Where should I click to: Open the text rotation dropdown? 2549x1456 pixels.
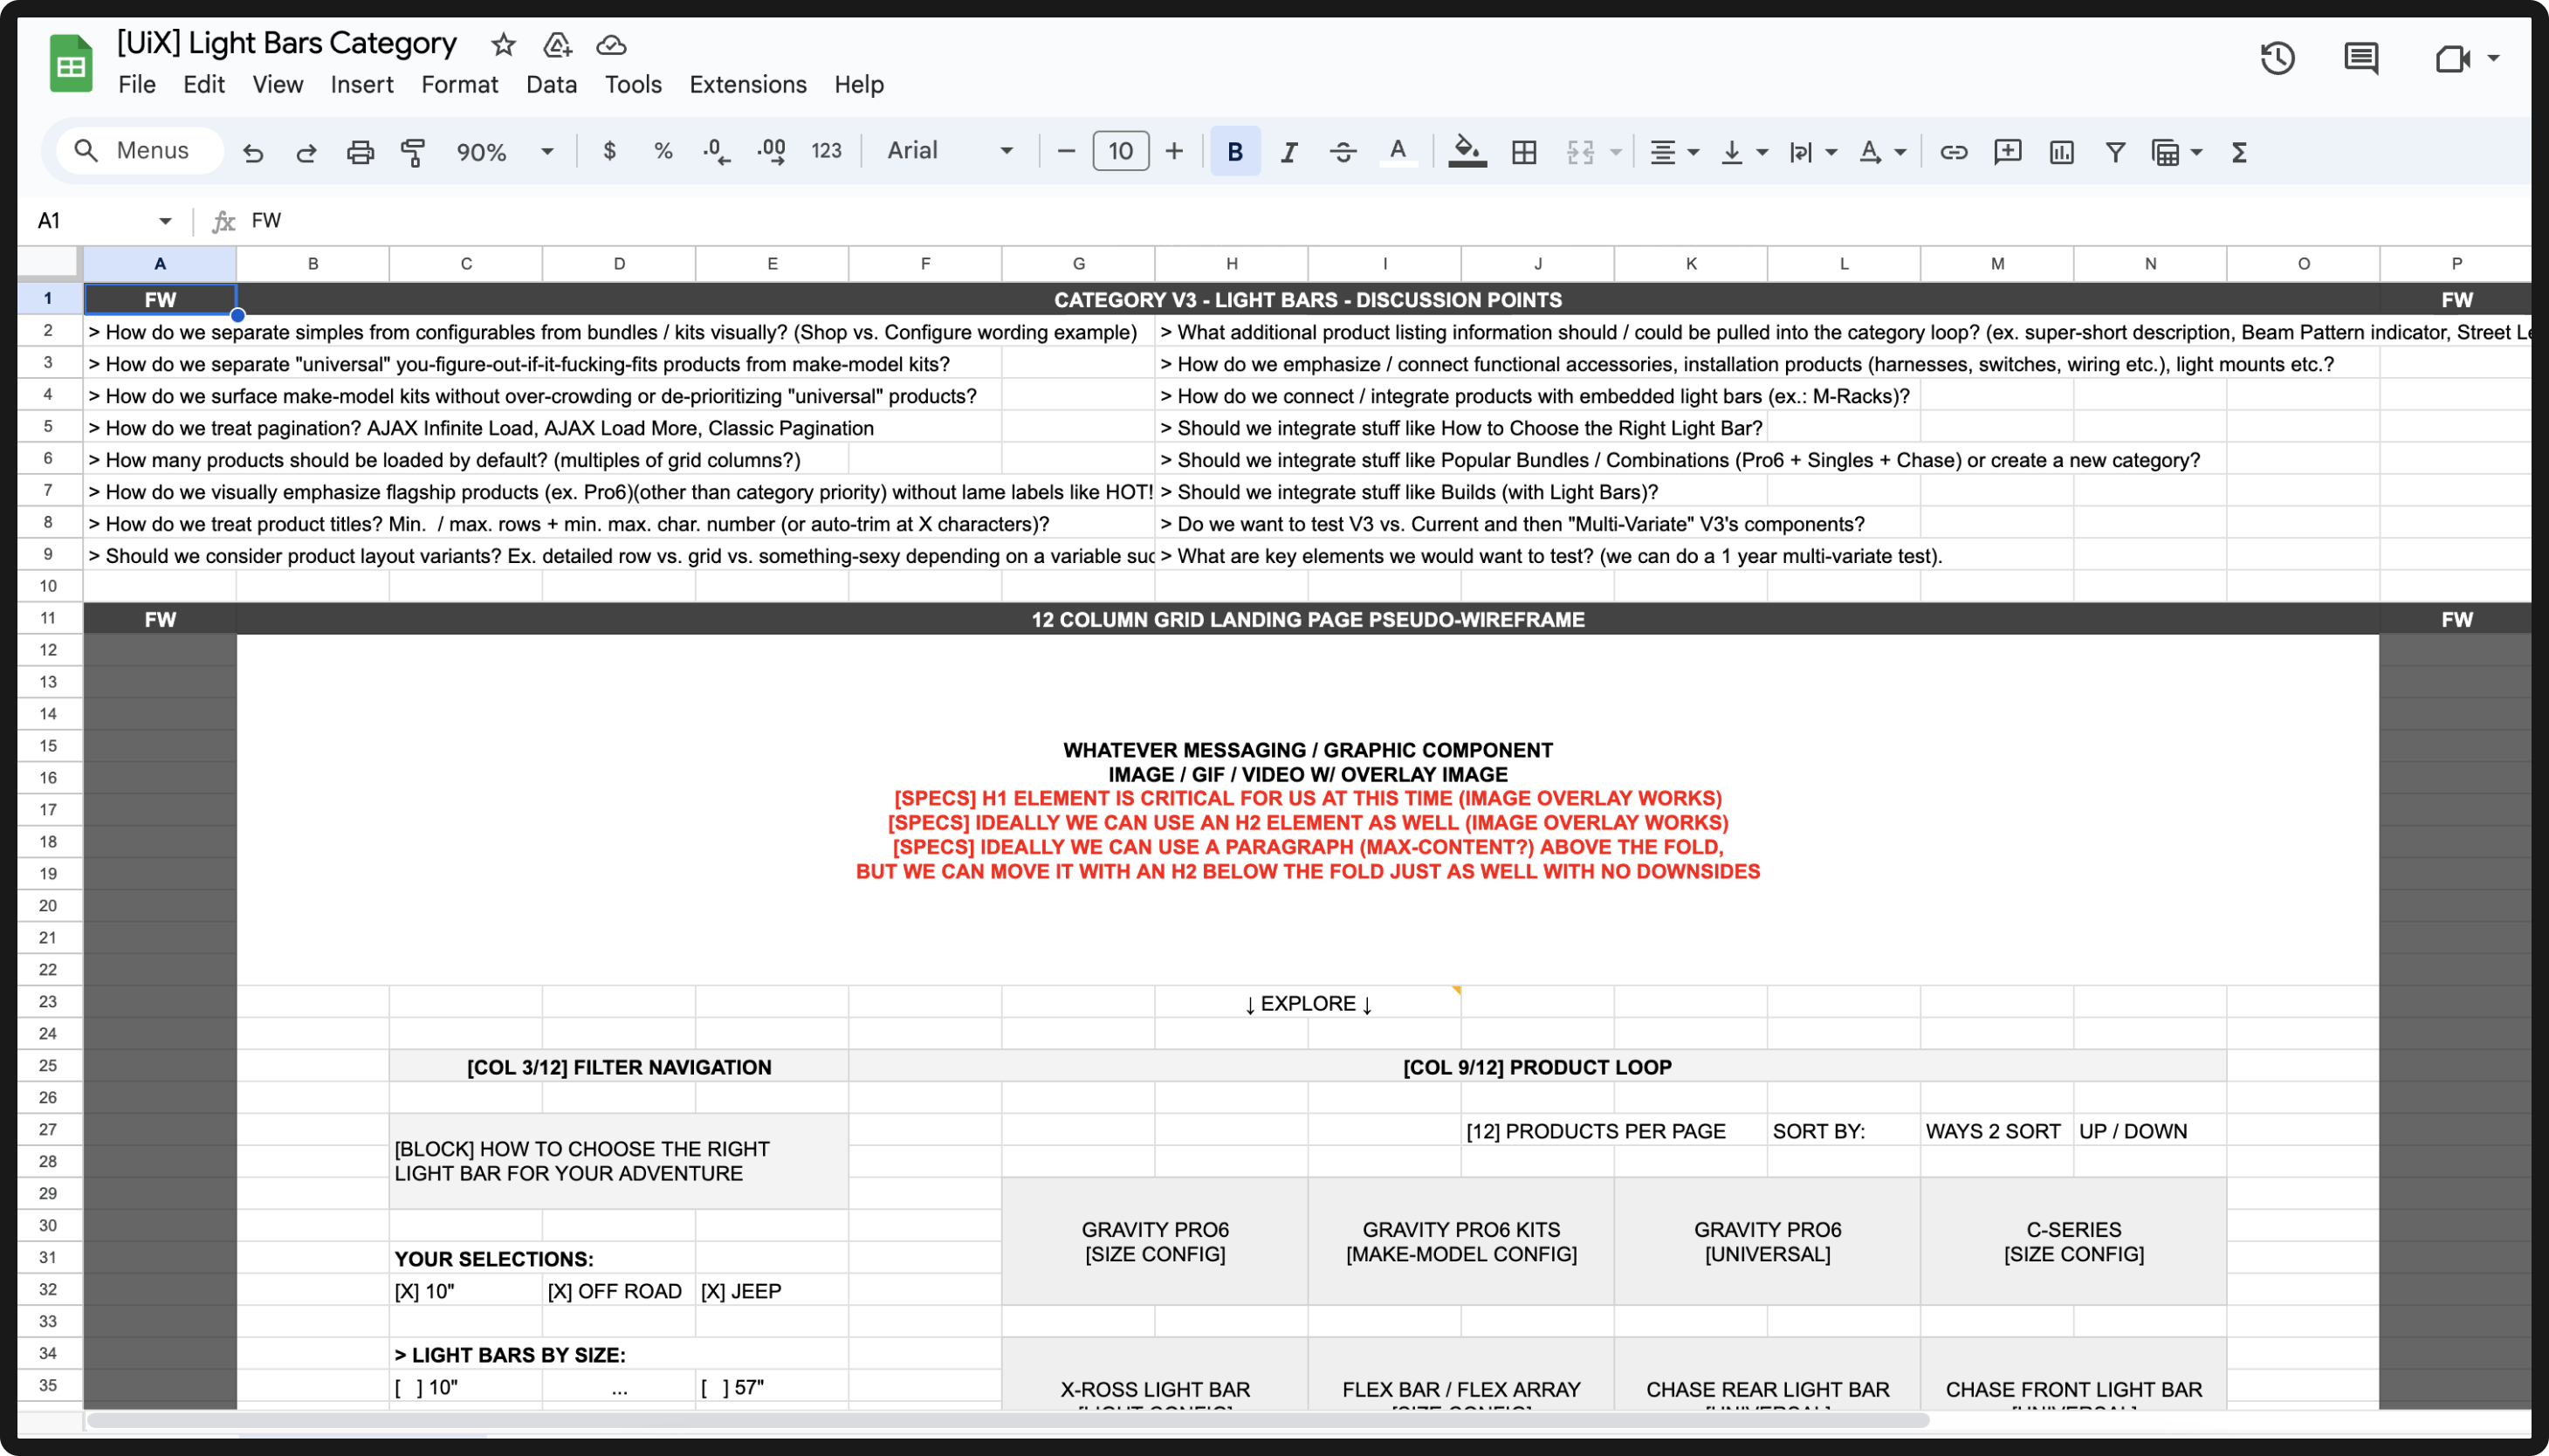[x=1882, y=152]
